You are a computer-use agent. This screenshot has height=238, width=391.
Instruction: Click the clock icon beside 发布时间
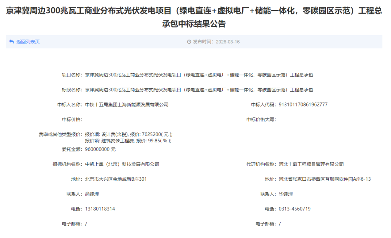[x=189, y=42]
